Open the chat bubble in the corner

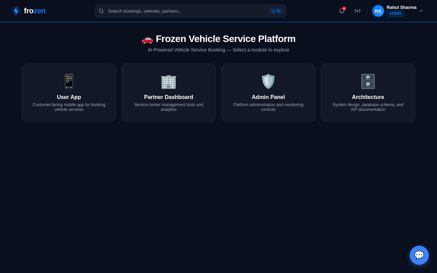419,255
